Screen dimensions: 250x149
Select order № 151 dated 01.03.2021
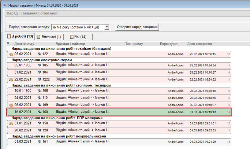tap(119, 142)
